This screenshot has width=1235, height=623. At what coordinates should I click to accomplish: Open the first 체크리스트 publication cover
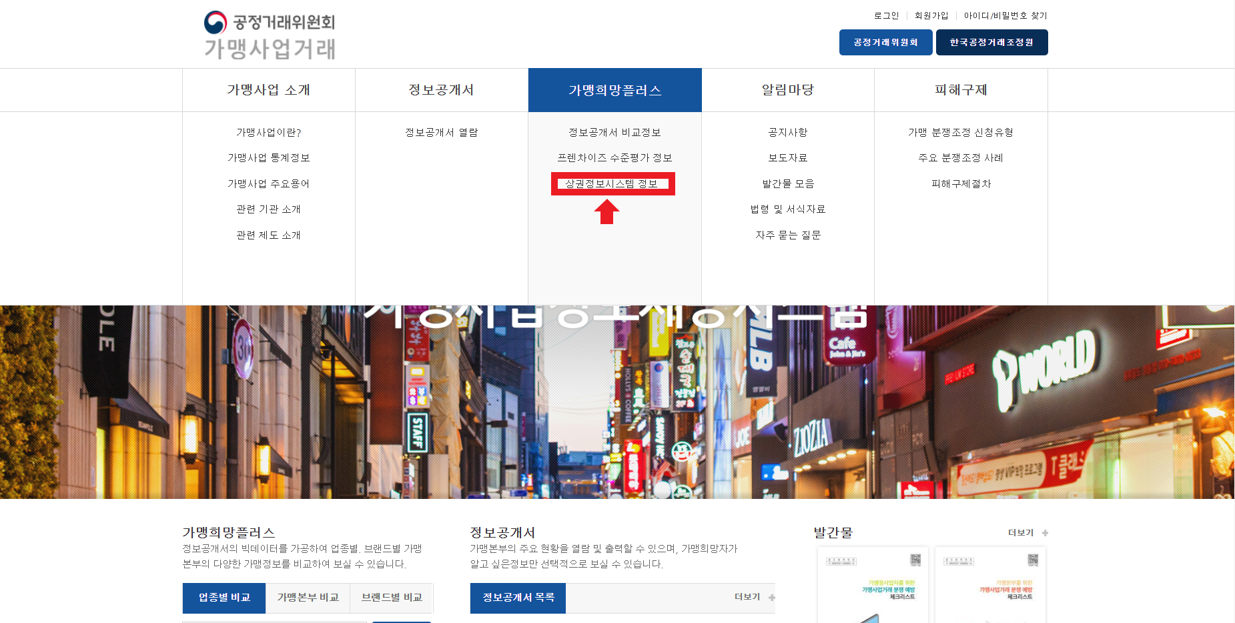click(x=872, y=584)
